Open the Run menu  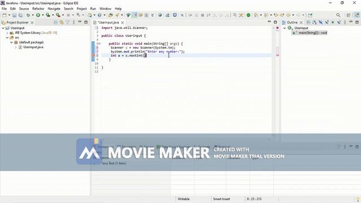click(x=93, y=9)
